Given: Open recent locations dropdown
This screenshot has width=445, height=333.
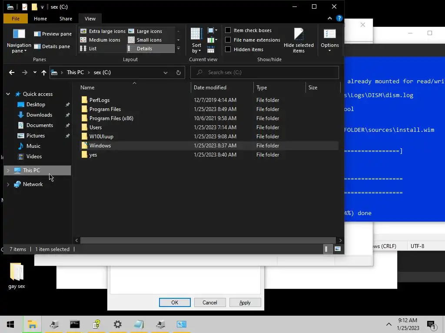Looking at the screenshot, I should coord(35,72).
